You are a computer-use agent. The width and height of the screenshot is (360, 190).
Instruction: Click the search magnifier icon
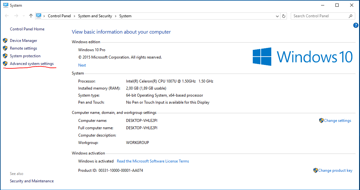tap(351, 16)
